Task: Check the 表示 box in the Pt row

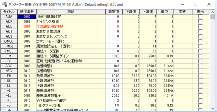Action: tap(200, 101)
